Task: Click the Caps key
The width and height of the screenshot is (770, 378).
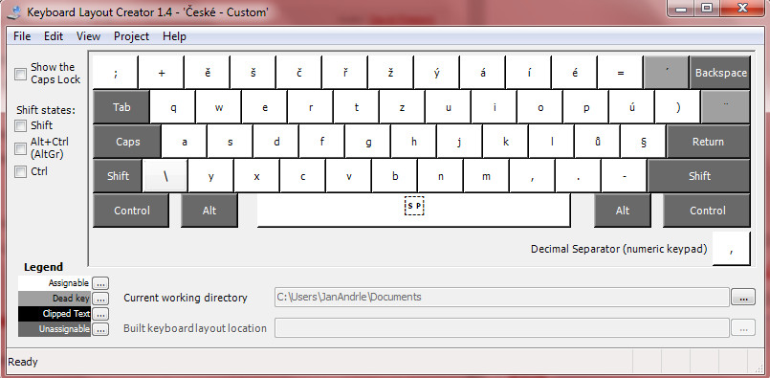Action: click(x=127, y=142)
